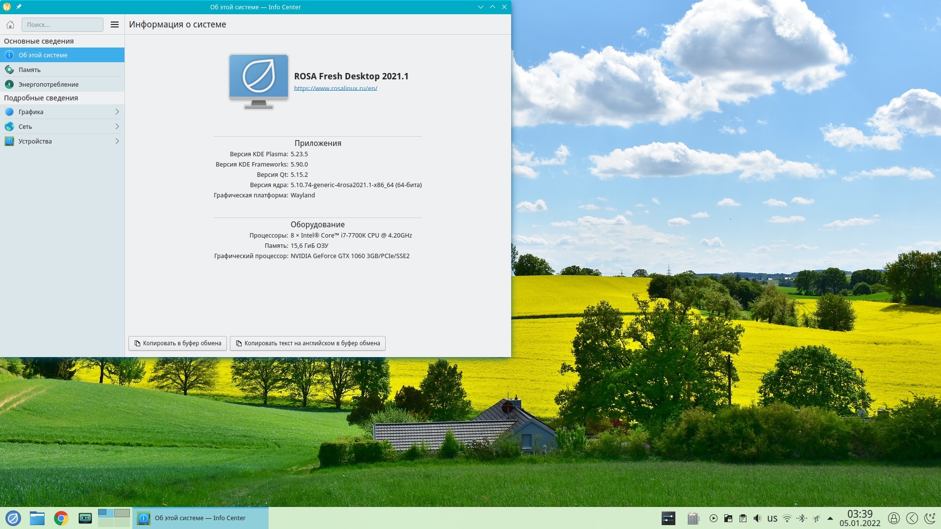
Task: Select the Память (Memory) sidebar entry
Action: (29, 70)
